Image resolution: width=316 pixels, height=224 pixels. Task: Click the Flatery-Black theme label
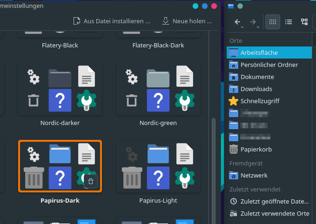click(x=60, y=45)
